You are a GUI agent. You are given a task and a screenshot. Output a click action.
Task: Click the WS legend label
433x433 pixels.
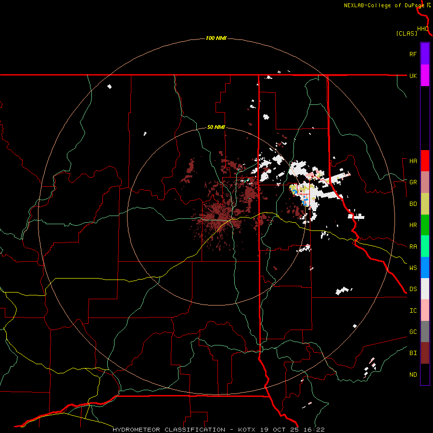coord(413,268)
